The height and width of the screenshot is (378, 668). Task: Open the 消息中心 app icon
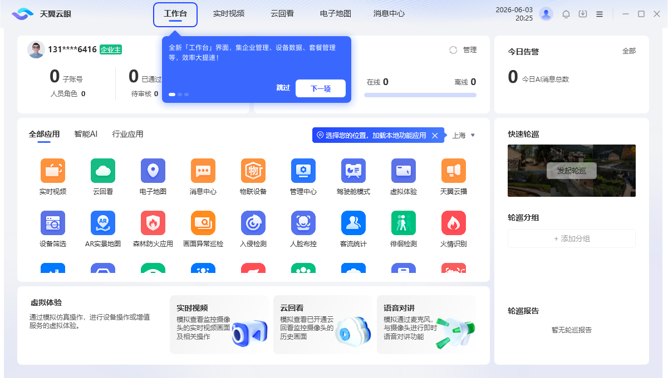pos(203,171)
